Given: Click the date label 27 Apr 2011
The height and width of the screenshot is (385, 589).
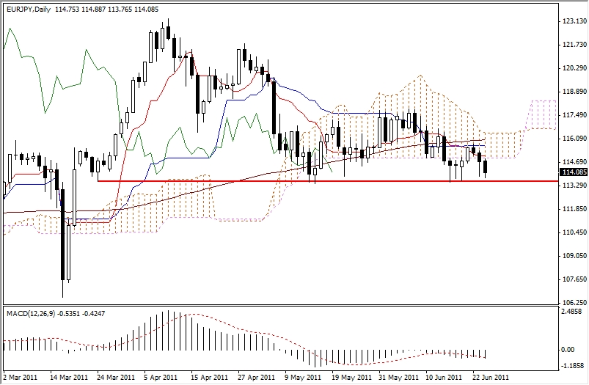Looking at the screenshot, I should [x=257, y=377].
